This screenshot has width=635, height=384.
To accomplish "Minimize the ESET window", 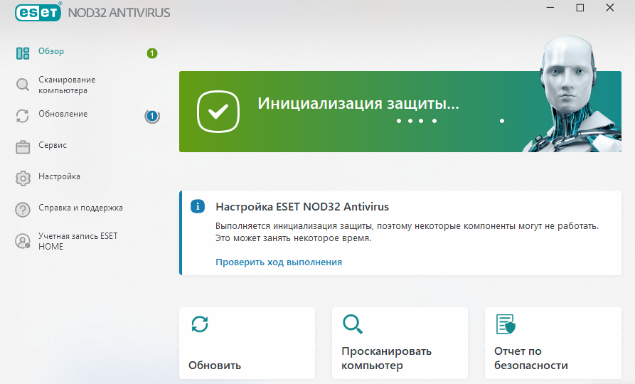I will point(550,8).
